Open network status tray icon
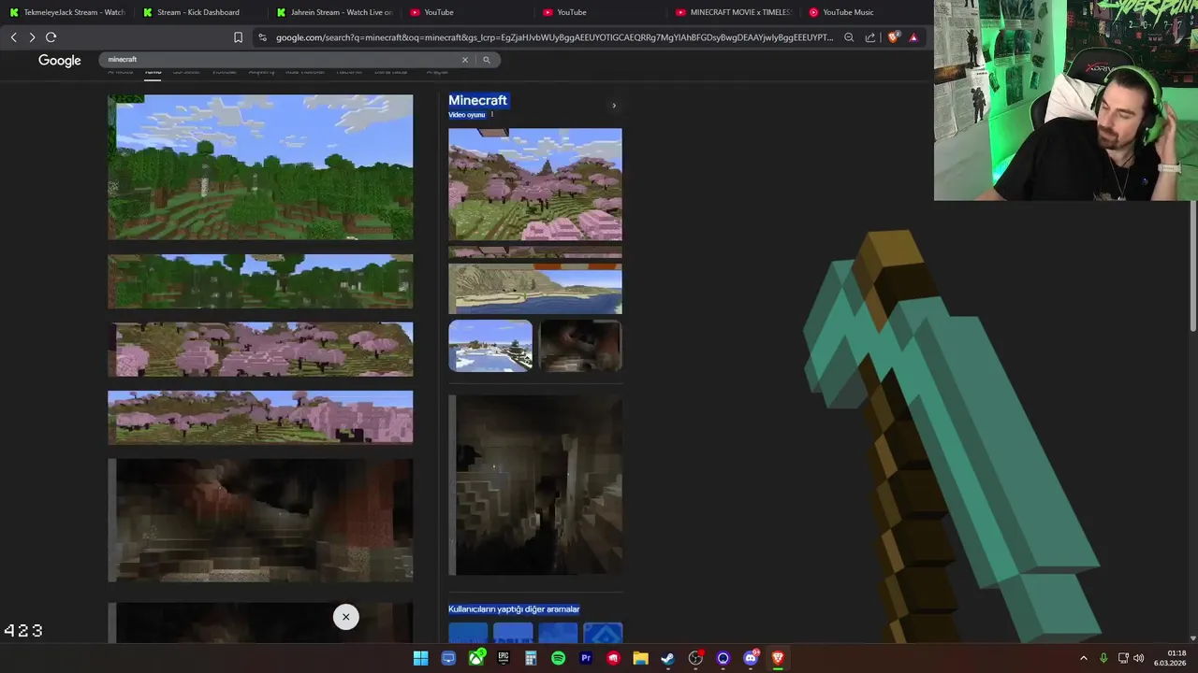This screenshot has width=1198, height=673. 1123,658
